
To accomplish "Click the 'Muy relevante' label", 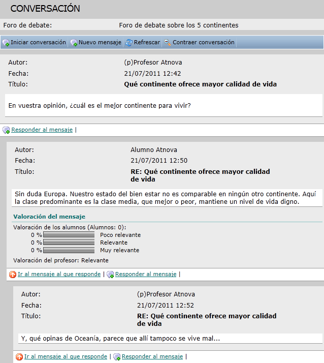I will tap(119, 250).
